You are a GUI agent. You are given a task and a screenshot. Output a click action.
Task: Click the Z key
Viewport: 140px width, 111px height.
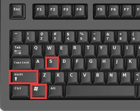point(46,78)
